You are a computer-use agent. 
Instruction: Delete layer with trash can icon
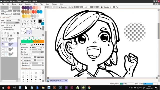coord(11,35)
